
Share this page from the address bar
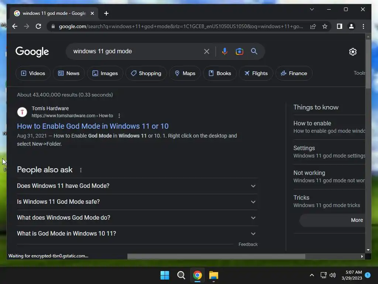pos(313,26)
